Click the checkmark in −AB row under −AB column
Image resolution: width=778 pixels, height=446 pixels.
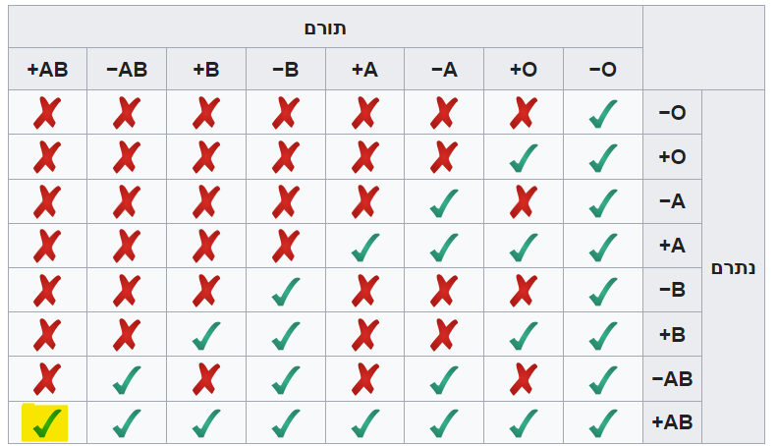(126, 378)
